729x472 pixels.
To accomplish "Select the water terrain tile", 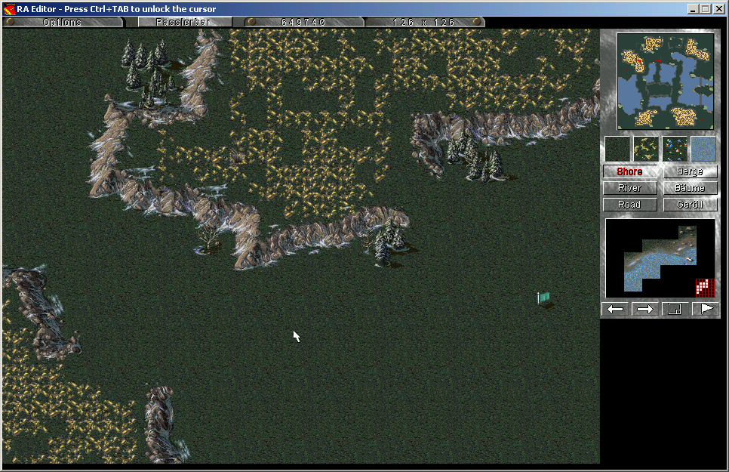I will pyautogui.click(x=703, y=149).
